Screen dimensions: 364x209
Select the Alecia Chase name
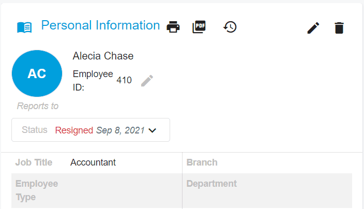point(103,56)
